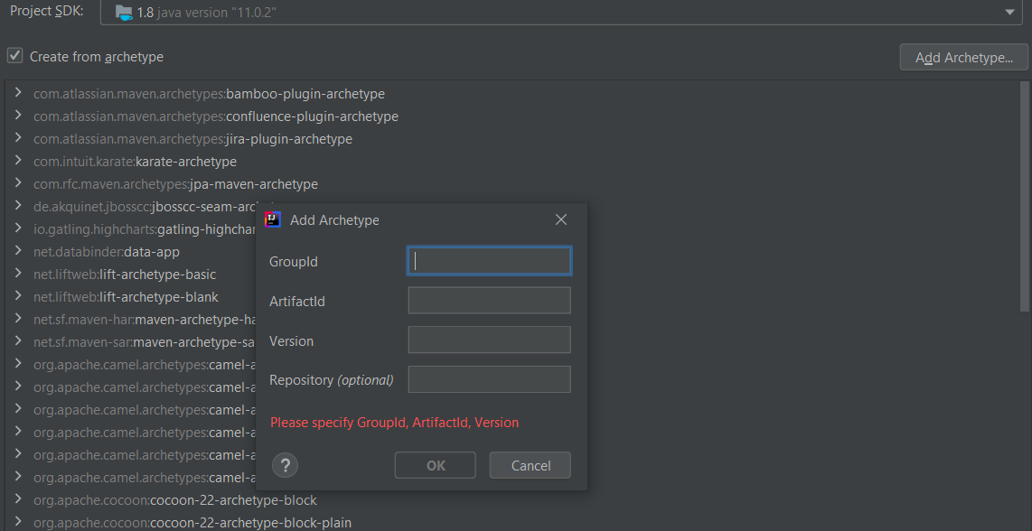Expand the bamboo-plugin-archetype chevron
Screen dimensions: 1032x531
coord(18,93)
